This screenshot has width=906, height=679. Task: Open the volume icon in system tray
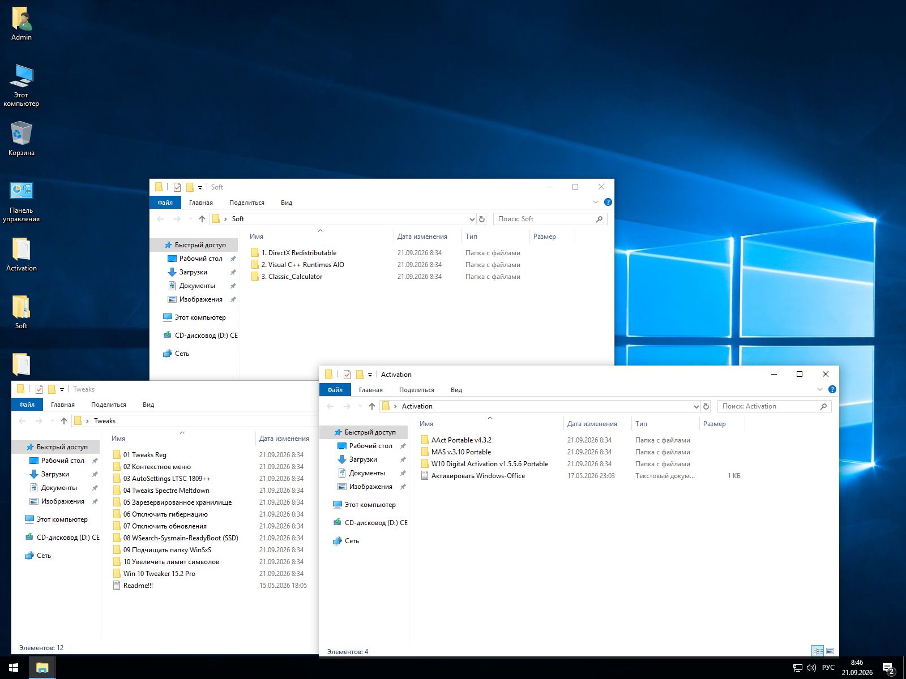811,668
